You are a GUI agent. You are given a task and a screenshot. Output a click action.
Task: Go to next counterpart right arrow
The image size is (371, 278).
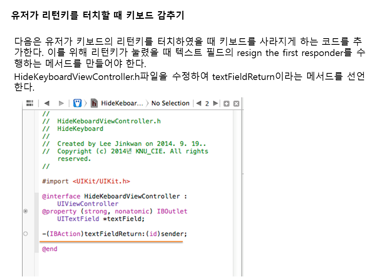pyautogui.click(x=216, y=103)
